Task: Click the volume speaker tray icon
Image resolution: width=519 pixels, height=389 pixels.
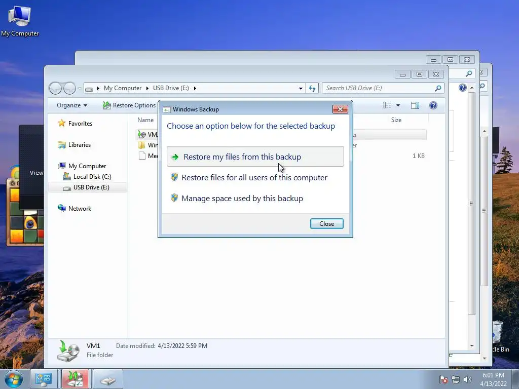Action: [468, 379]
